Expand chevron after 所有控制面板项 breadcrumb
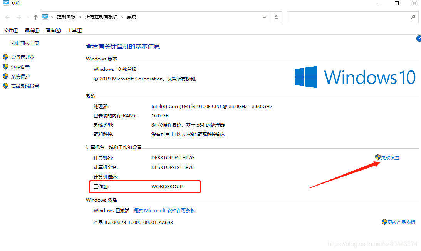 coord(122,17)
